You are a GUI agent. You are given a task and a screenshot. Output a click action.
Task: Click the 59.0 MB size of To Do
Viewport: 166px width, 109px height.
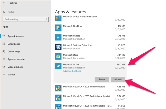tap(121, 64)
